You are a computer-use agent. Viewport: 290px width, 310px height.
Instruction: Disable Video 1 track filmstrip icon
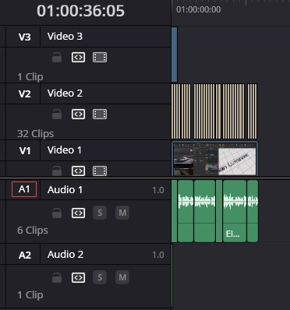point(100,171)
